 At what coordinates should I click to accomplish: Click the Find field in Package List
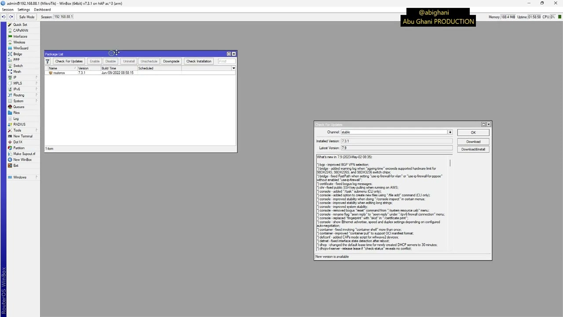[226, 61]
